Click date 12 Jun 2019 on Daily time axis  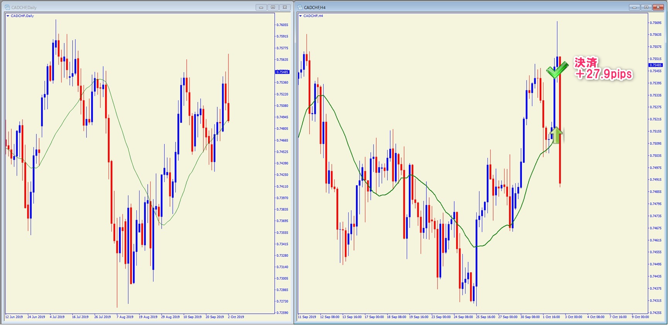pyautogui.click(x=14, y=317)
